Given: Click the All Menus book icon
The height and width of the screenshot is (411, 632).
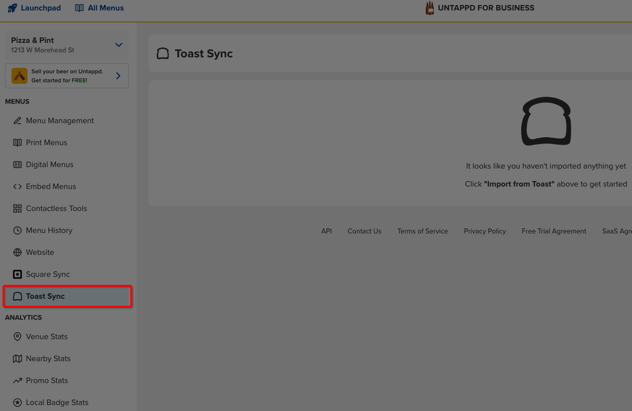Looking at the screenshot, I should click(x=79, y=8).
